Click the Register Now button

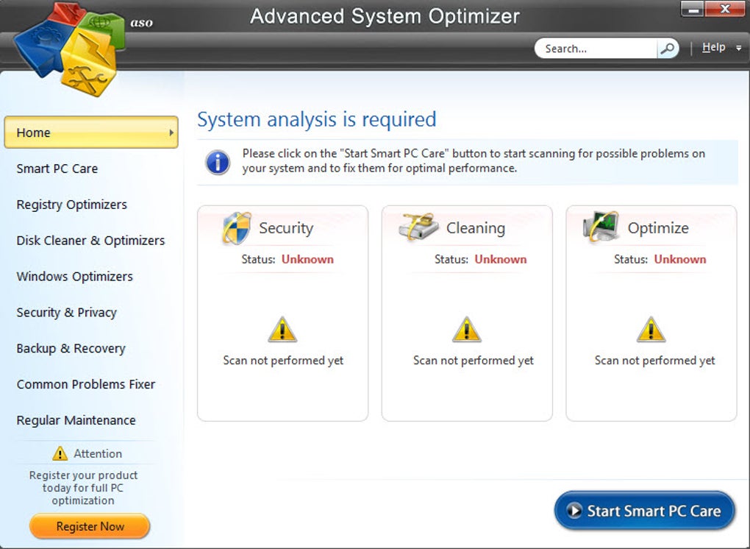click(90, 526)
